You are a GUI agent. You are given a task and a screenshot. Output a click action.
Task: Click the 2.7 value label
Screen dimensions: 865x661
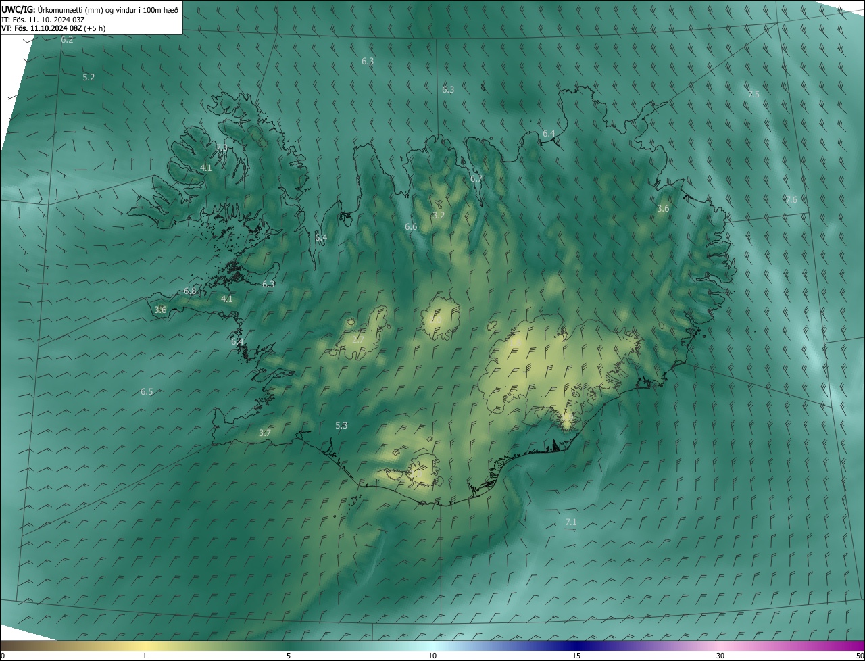(x=358, y=339)
